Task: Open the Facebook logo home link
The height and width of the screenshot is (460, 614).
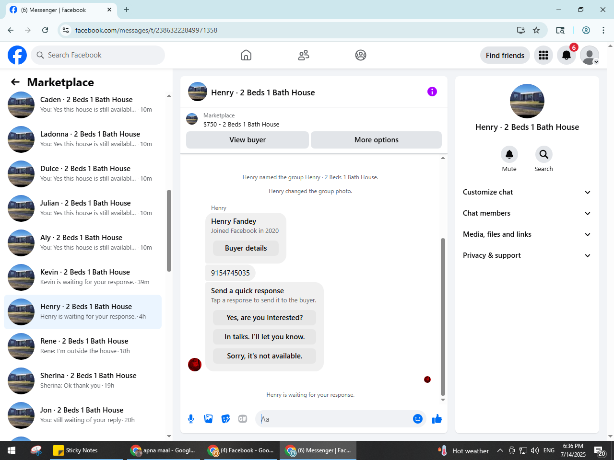Action: click(17, 55)
